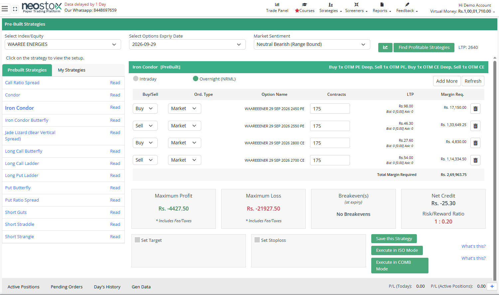
Task: Select Short Guts strategy
Action: click(x=16, y=213)
